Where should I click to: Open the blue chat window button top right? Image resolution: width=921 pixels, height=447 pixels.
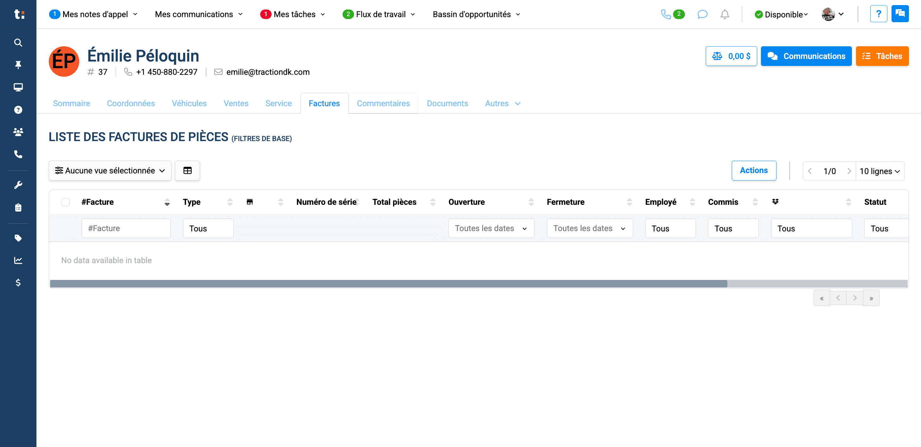[900, 14]
